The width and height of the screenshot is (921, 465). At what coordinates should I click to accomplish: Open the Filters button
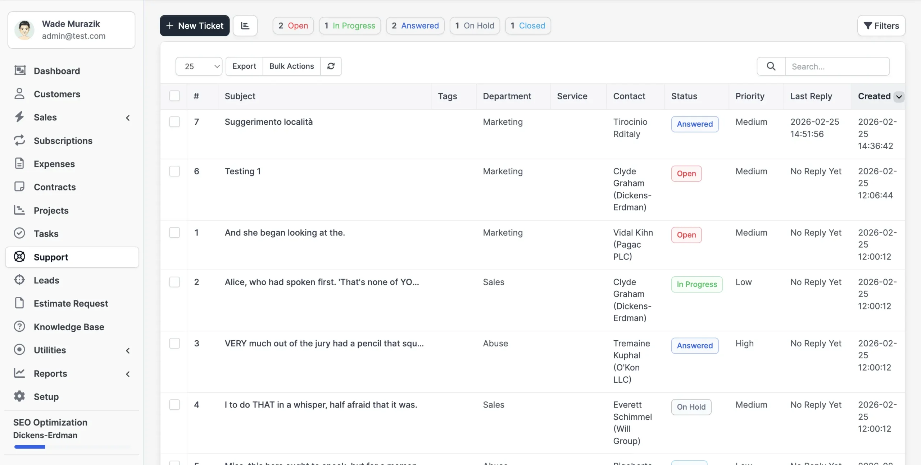tap(881, 26)
